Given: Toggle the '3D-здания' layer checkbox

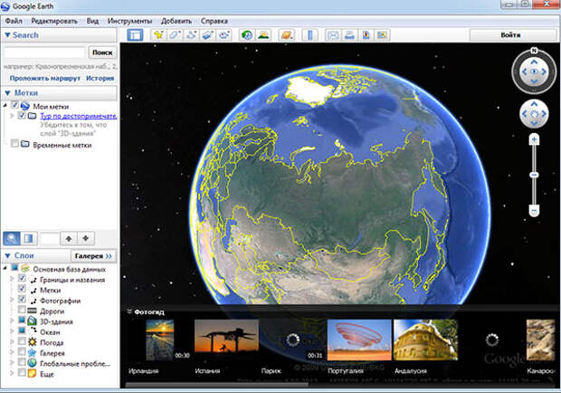Looking at the screenshot, I should click(x=22, y=321).
